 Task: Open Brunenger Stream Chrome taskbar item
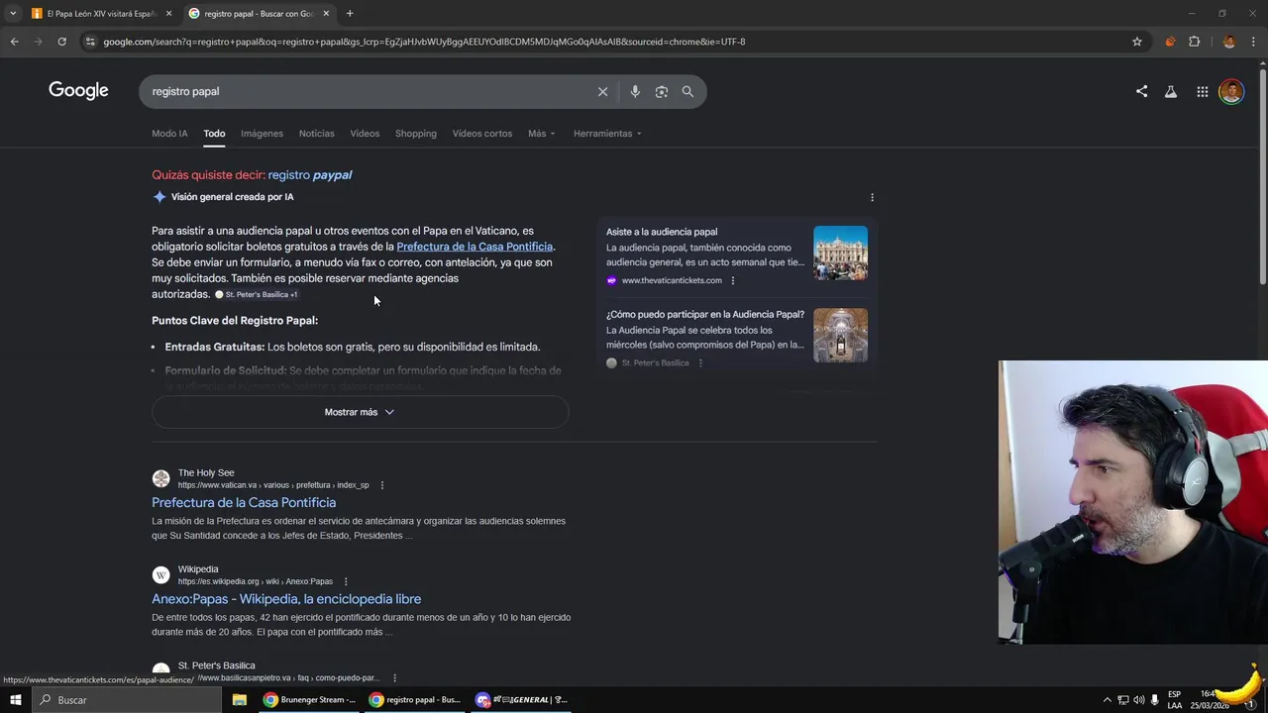coord(310,700)
